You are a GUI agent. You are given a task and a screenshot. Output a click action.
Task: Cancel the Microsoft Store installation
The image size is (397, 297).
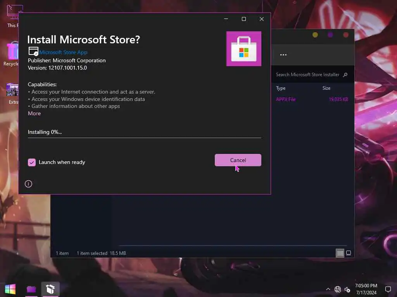[x=238, y=160]
